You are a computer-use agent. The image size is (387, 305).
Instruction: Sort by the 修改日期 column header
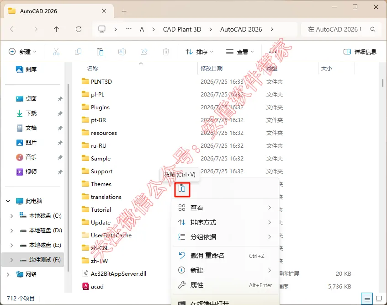[212, 69]
